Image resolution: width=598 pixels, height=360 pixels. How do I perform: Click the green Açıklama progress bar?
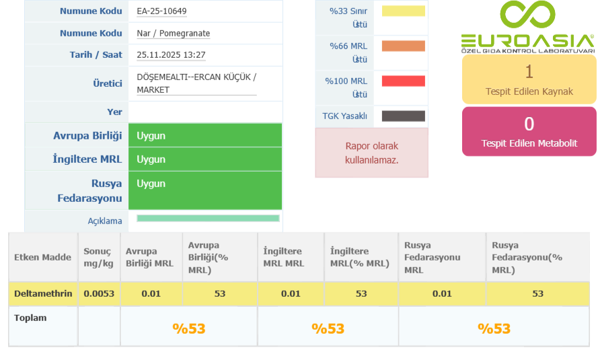tap(208, 218)
